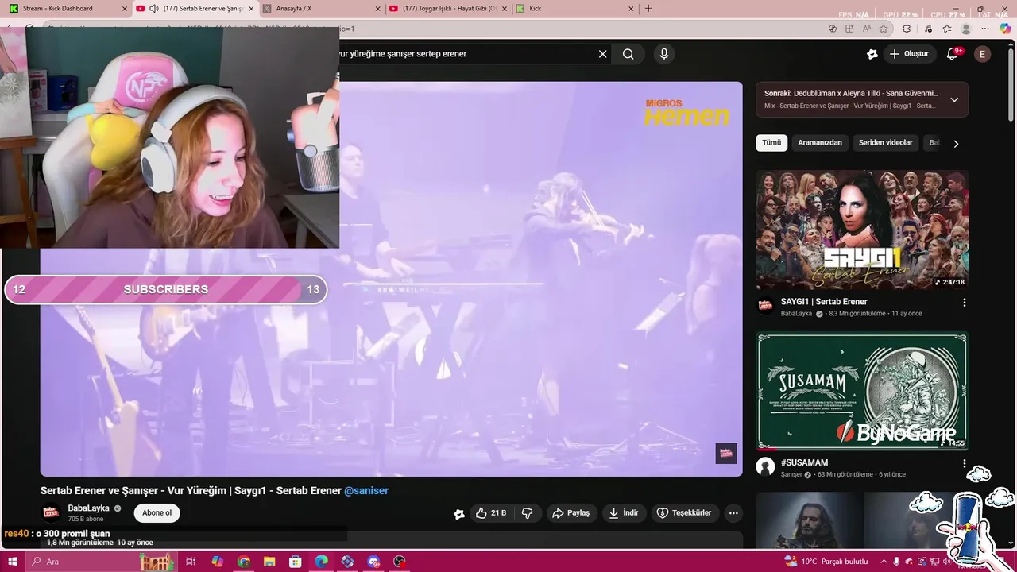Open options menu for SAYGI1 video
The width and height of the screenshot is (1017, 572).
[965, 303]
